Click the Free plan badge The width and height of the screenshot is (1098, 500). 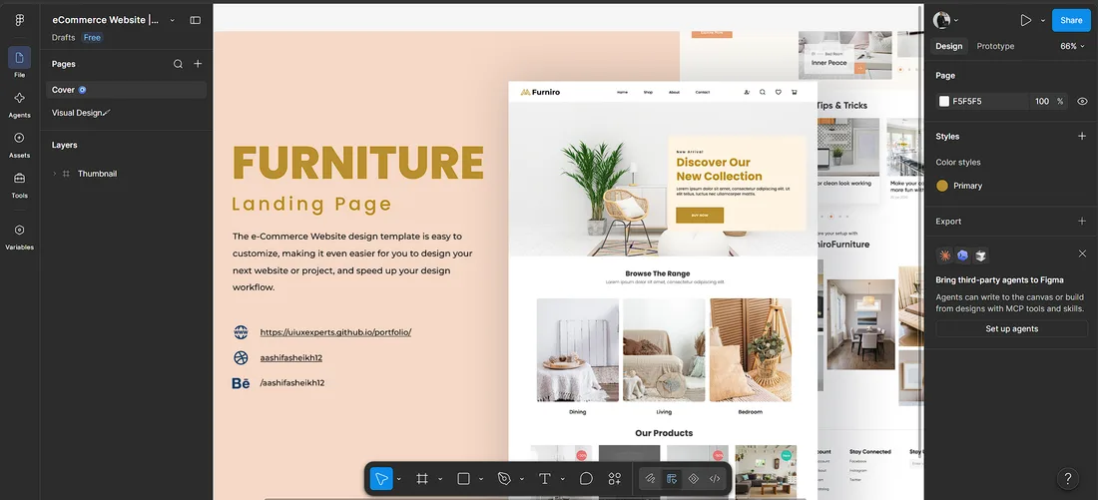(x=93, y=38)
